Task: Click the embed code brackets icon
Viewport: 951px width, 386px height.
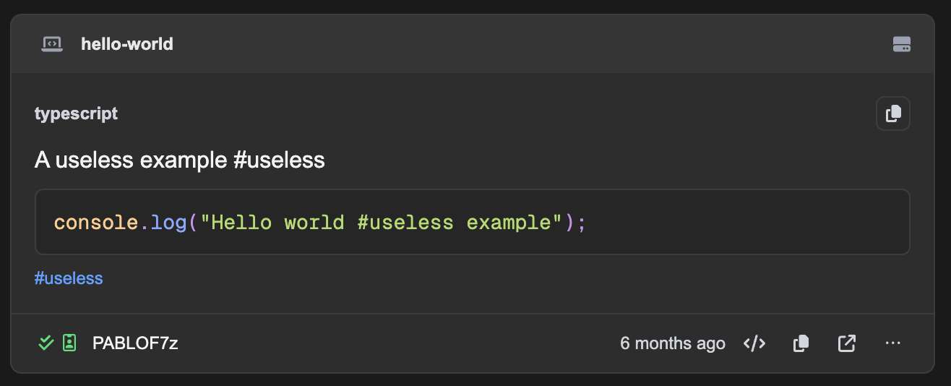Action: click(x=754, y=343)
